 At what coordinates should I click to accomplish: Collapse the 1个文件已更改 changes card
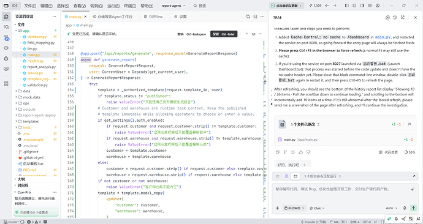coord(319,124)
